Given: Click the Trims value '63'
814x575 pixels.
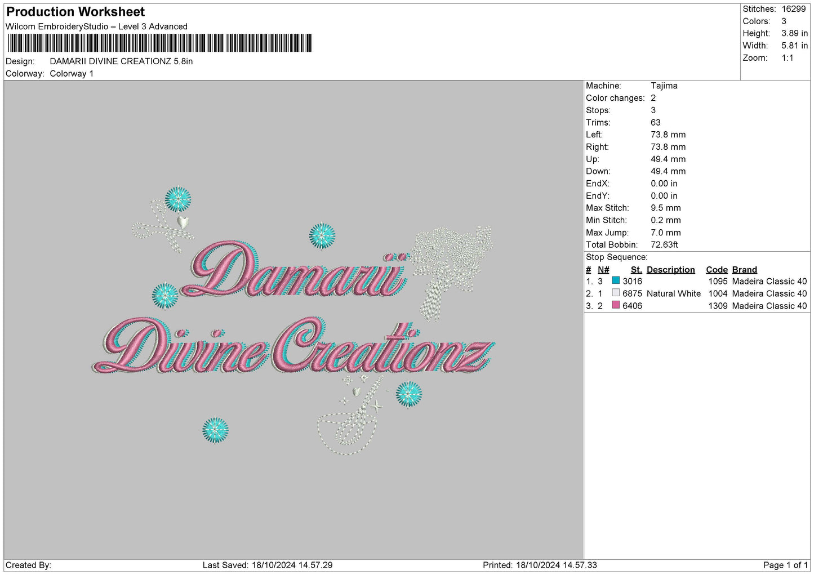Looking at the screenshot, I should (x=656, y=122).
